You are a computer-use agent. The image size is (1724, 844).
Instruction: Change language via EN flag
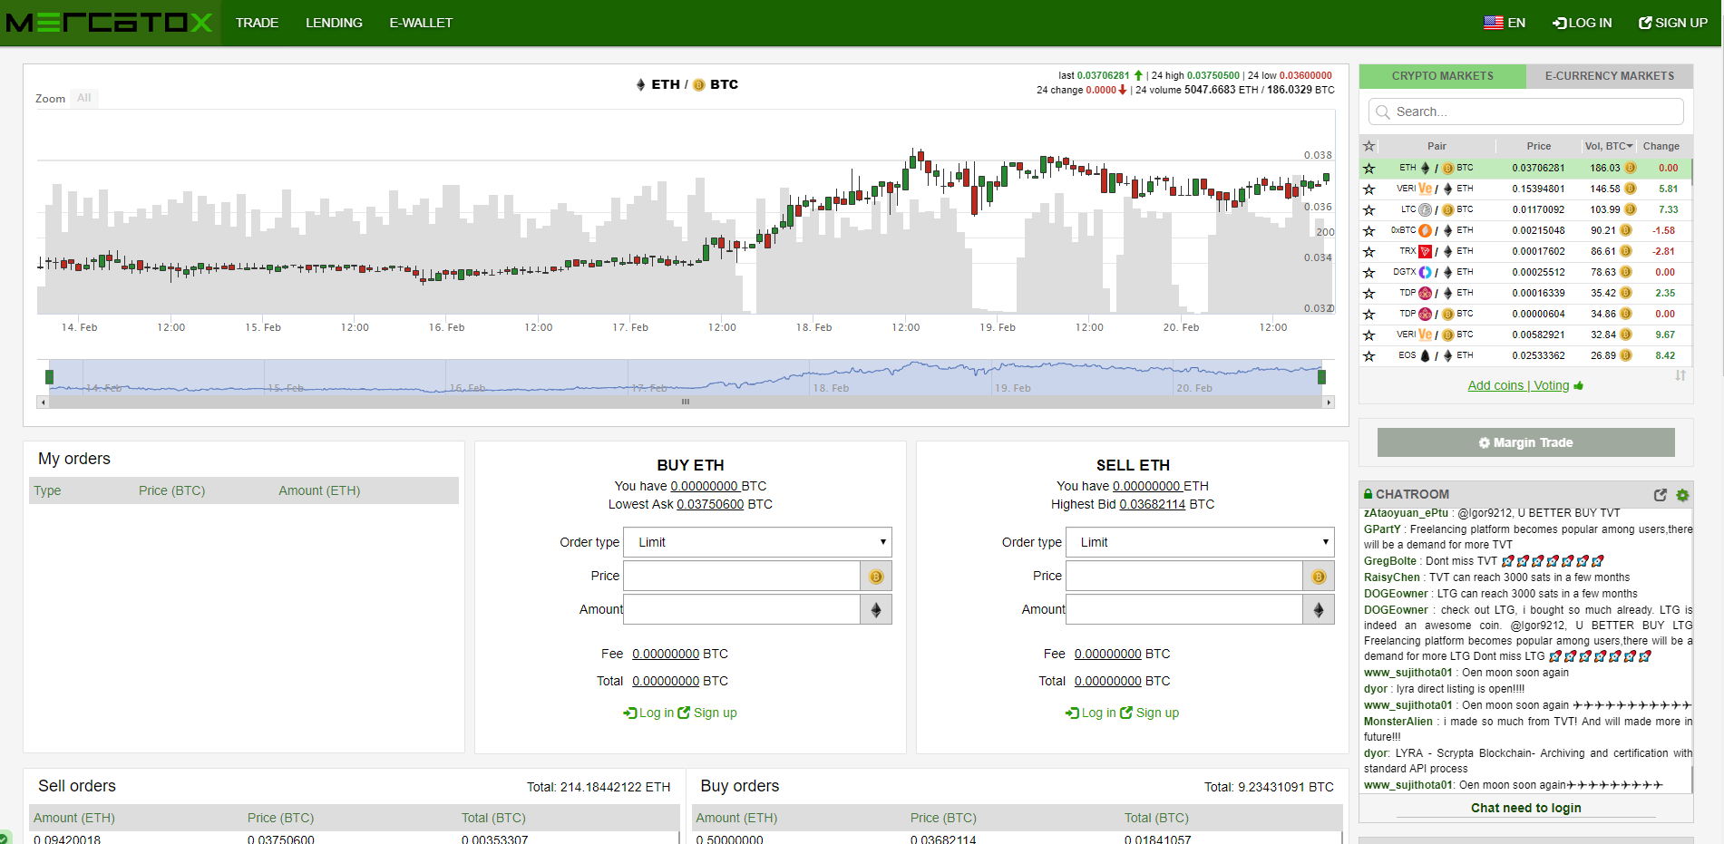(x=1505, y=23)
